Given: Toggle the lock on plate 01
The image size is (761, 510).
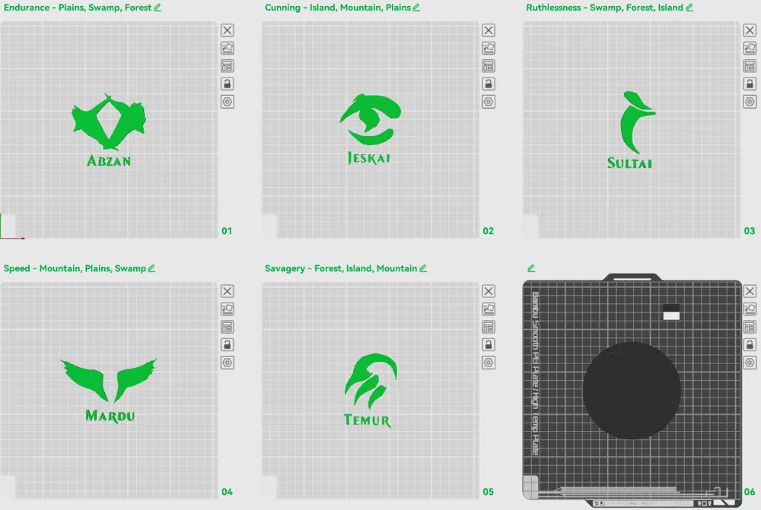Looking at the screenshot, I should click(227, 84).
